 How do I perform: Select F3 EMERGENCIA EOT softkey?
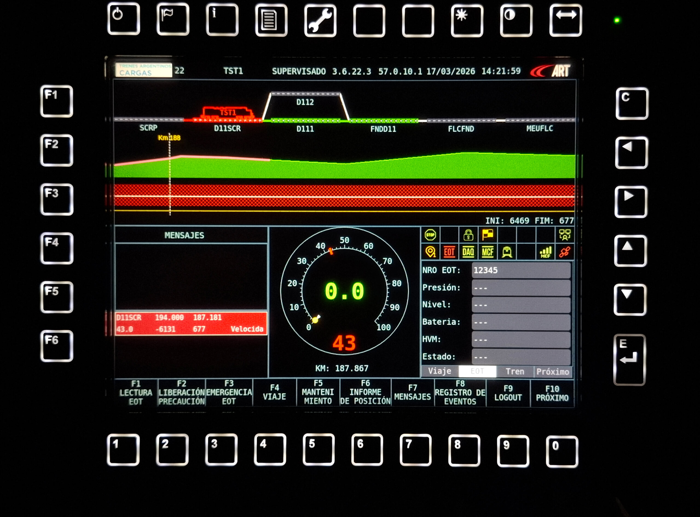point(229,393)
